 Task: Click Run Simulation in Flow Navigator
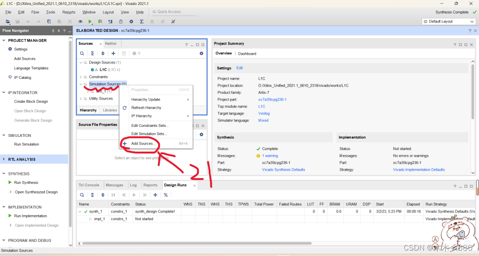(26, 145)
